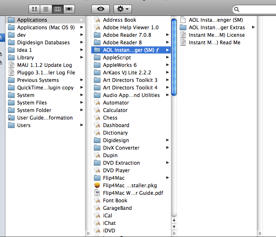This screenshot has width=276, height=237.
Task: Select the DVD Player application icon
Action: (97, 171)
